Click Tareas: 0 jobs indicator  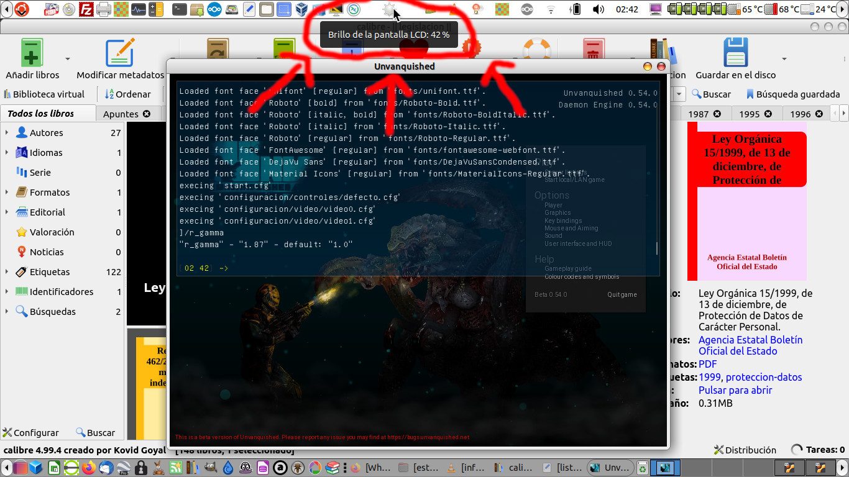(x=818, y=450)
